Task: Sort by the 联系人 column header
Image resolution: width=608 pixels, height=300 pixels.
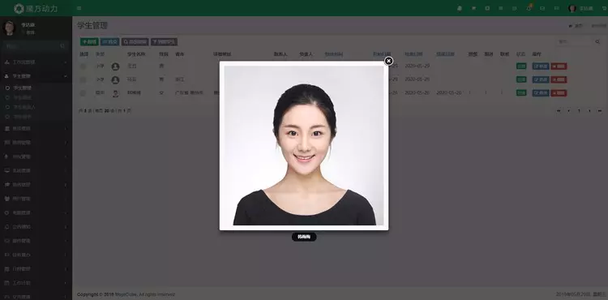Action: click(x=280, y=54)
